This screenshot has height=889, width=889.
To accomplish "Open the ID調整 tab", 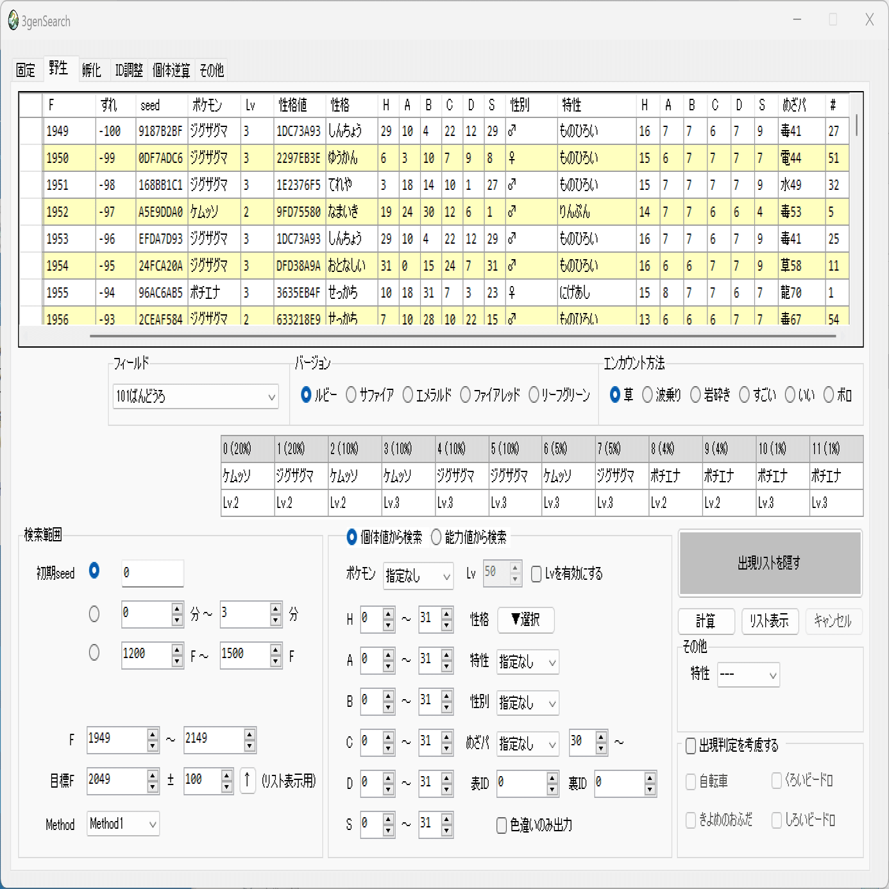I will 129,71.
